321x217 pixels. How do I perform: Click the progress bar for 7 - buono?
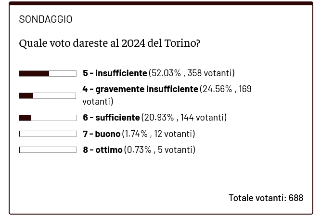(48, 134)
